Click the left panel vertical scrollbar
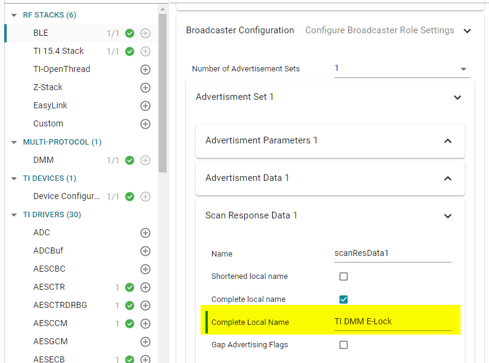This screenshot has width=489, height=363. (162, 91)
